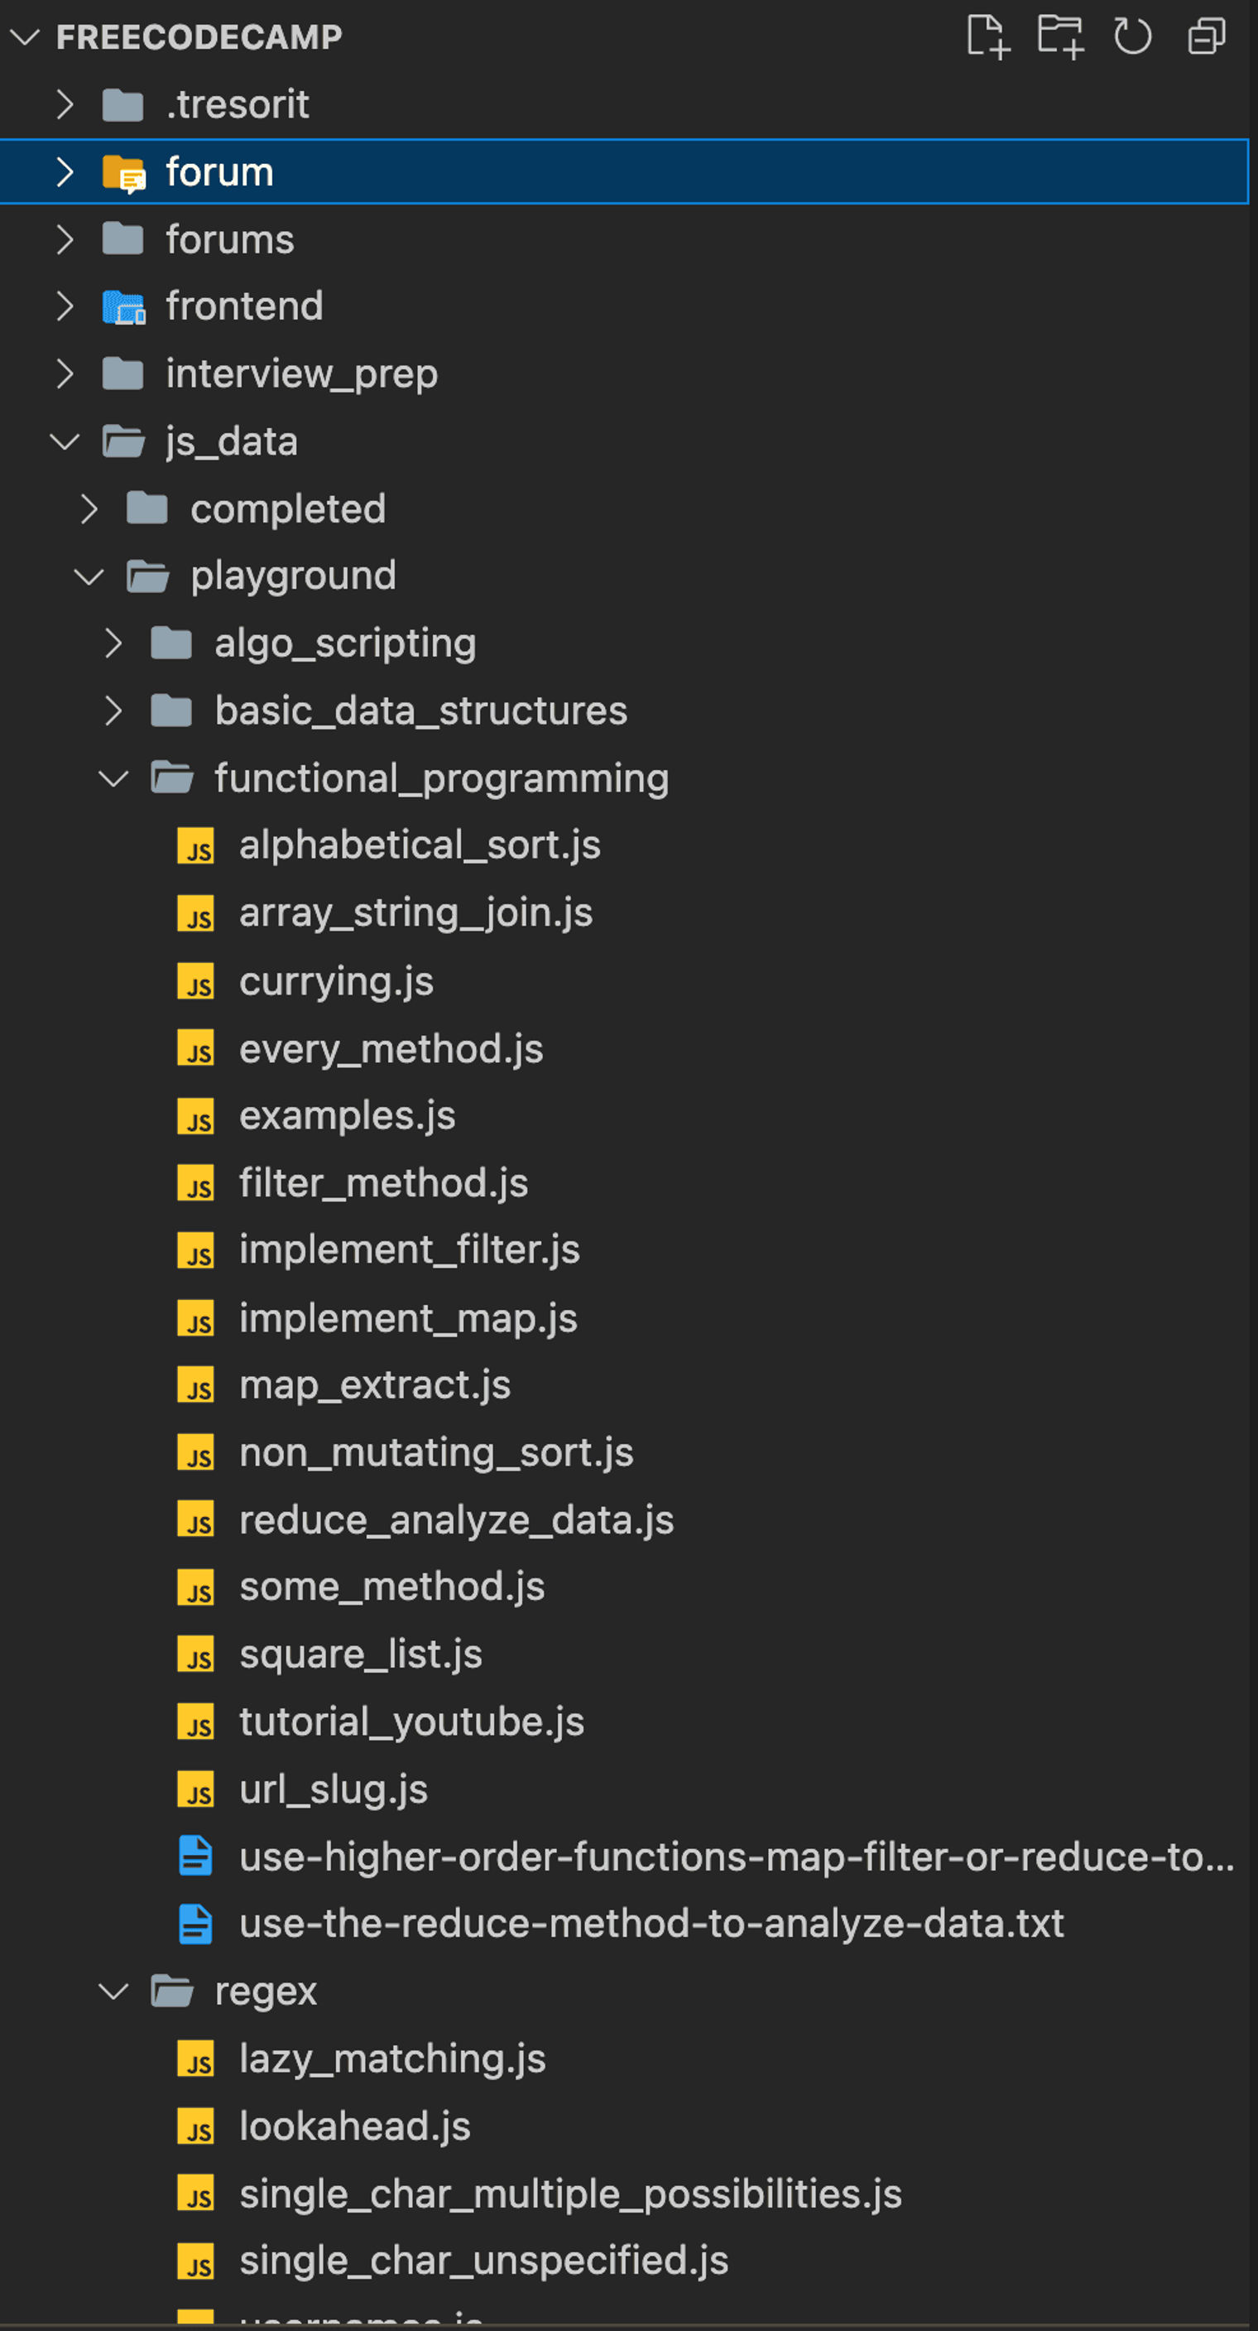Click the JS icon of array_string_join.js

196,913
